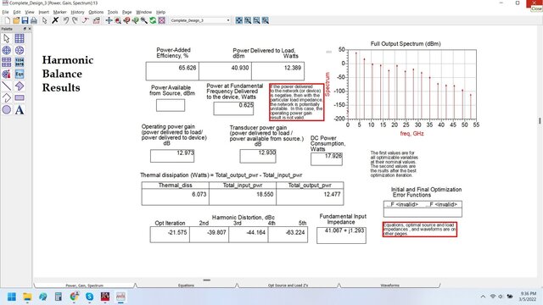The width and height of the screenshot is (543, 305).
Task: Open the View menu
Action: coord(30,12)
